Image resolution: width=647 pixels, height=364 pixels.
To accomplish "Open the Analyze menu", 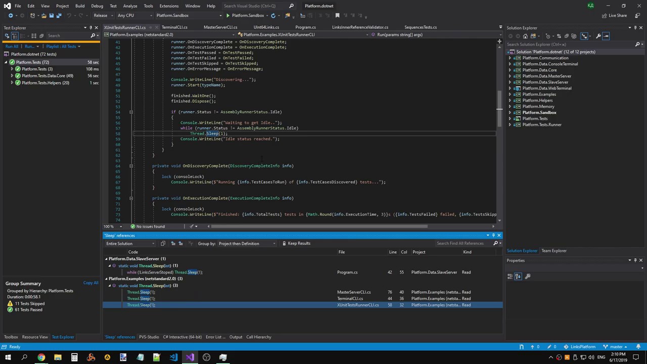I will click(130, 6).
